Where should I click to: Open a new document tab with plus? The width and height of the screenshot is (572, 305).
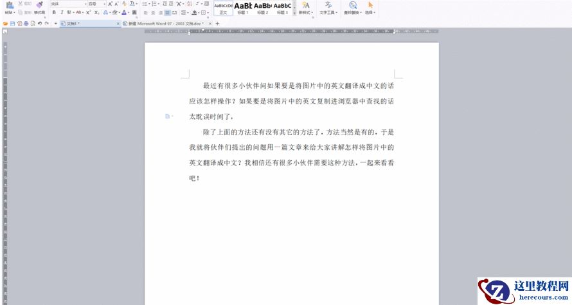[217, 23]
